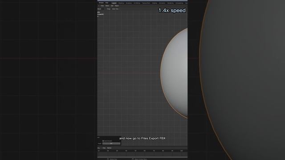The image size is (285, 160).
Task: Open the timeline View menu
Action: (x=104, y=148)
